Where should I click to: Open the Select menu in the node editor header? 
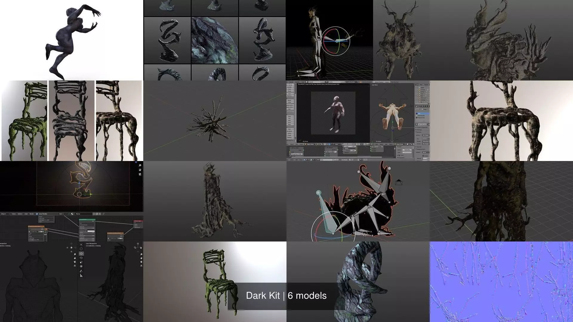(20, 214)
